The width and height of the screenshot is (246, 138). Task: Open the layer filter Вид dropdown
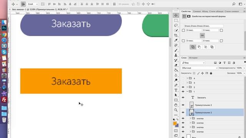click(193, 63)
